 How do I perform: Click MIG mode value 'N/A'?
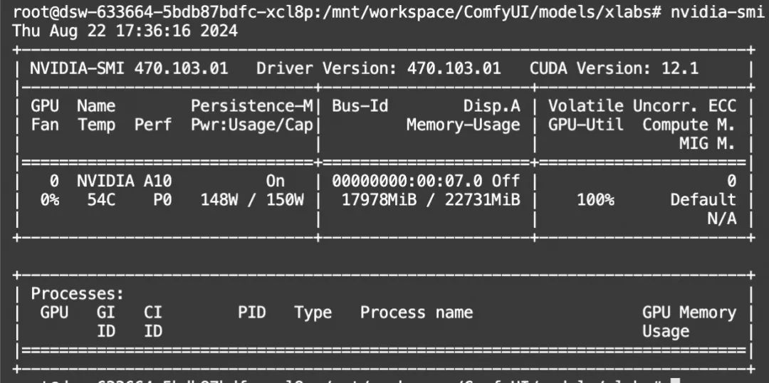click(722, 219)
